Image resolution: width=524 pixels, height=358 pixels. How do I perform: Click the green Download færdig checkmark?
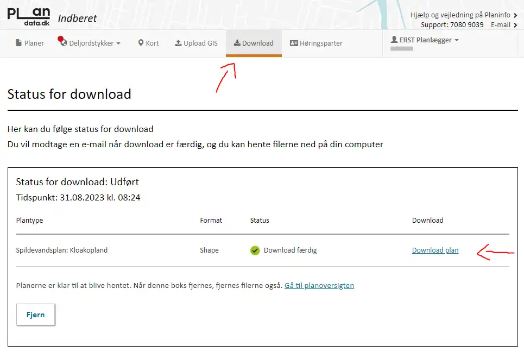(x=255, y=250)
